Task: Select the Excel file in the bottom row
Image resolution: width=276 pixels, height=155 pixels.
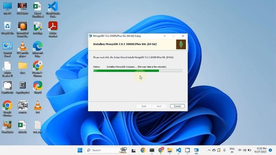Action: tap(22, 127)
